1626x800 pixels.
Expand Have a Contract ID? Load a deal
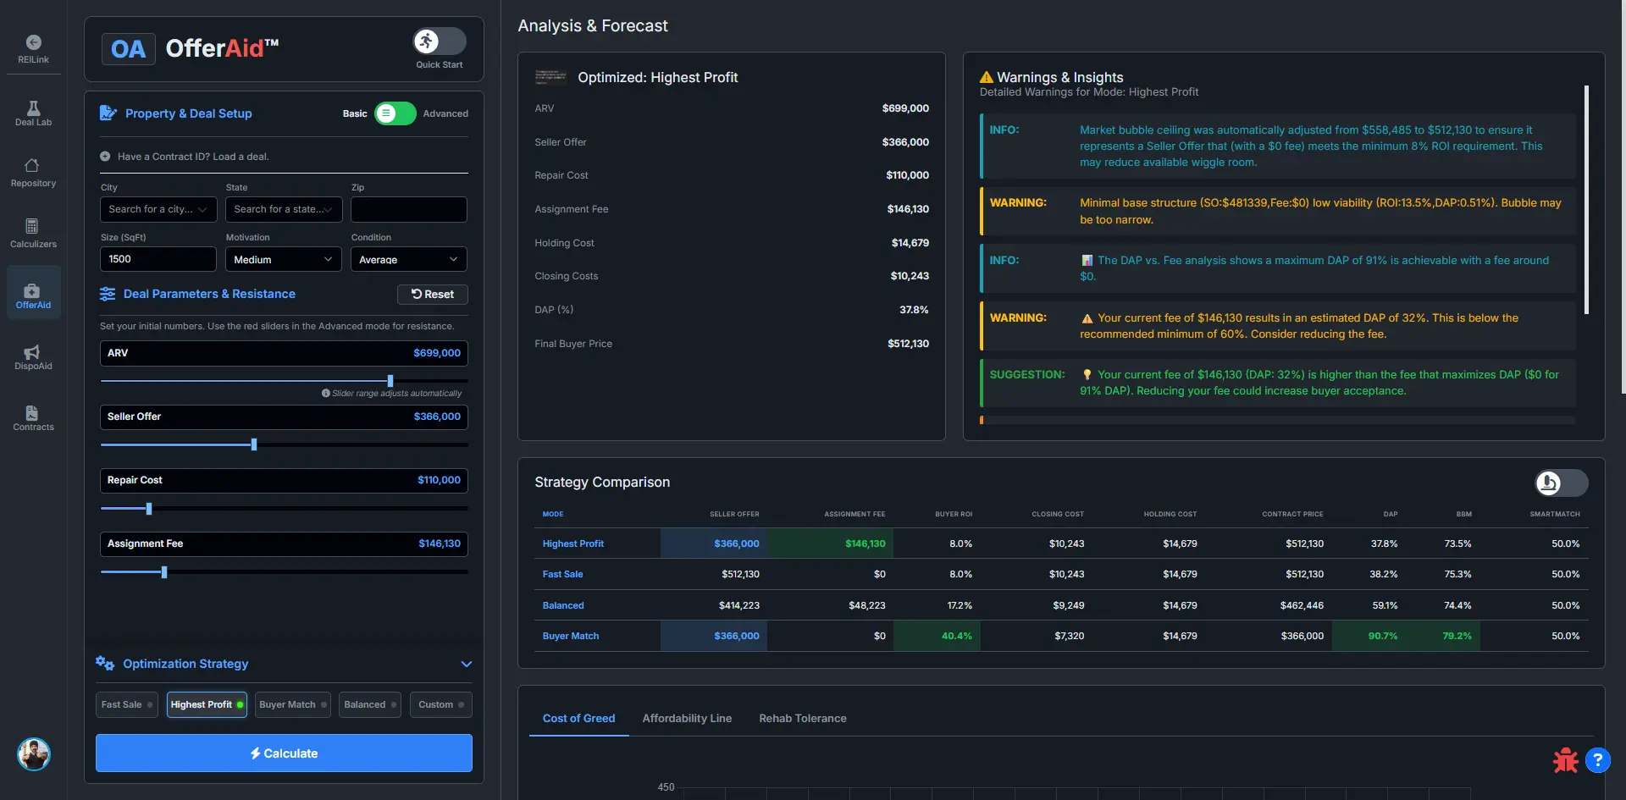tap(193, 157)
